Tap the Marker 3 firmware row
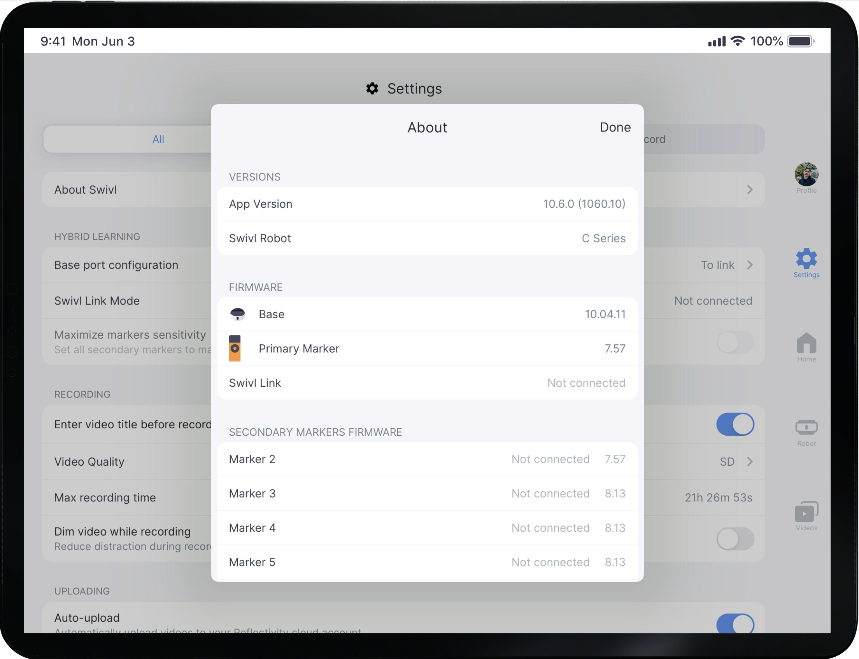This screenshot has width=859, height=659. tap(427, 493)
